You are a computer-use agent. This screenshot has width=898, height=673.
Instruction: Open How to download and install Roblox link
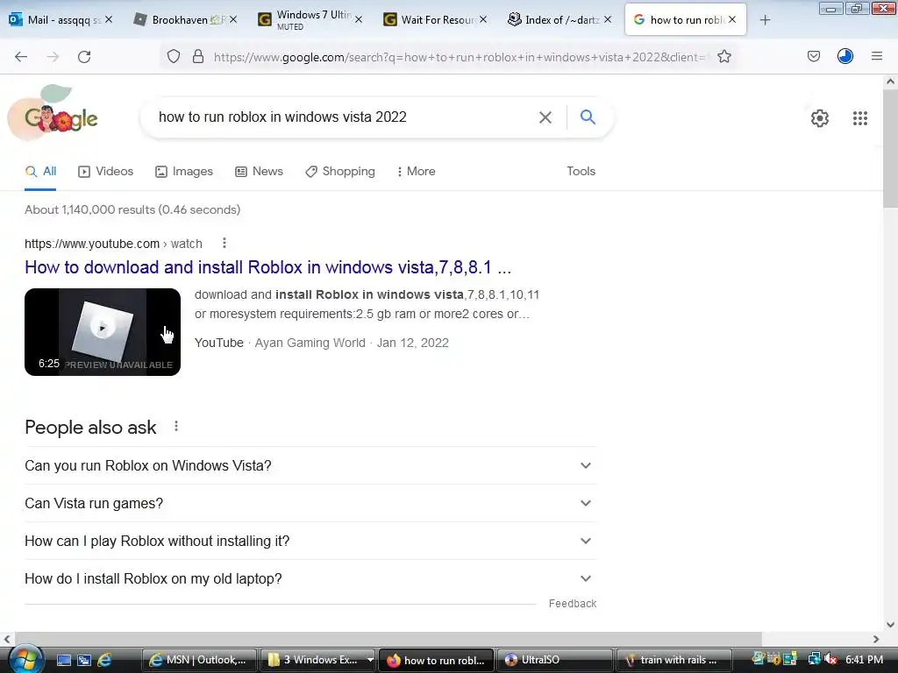point(268,267)
